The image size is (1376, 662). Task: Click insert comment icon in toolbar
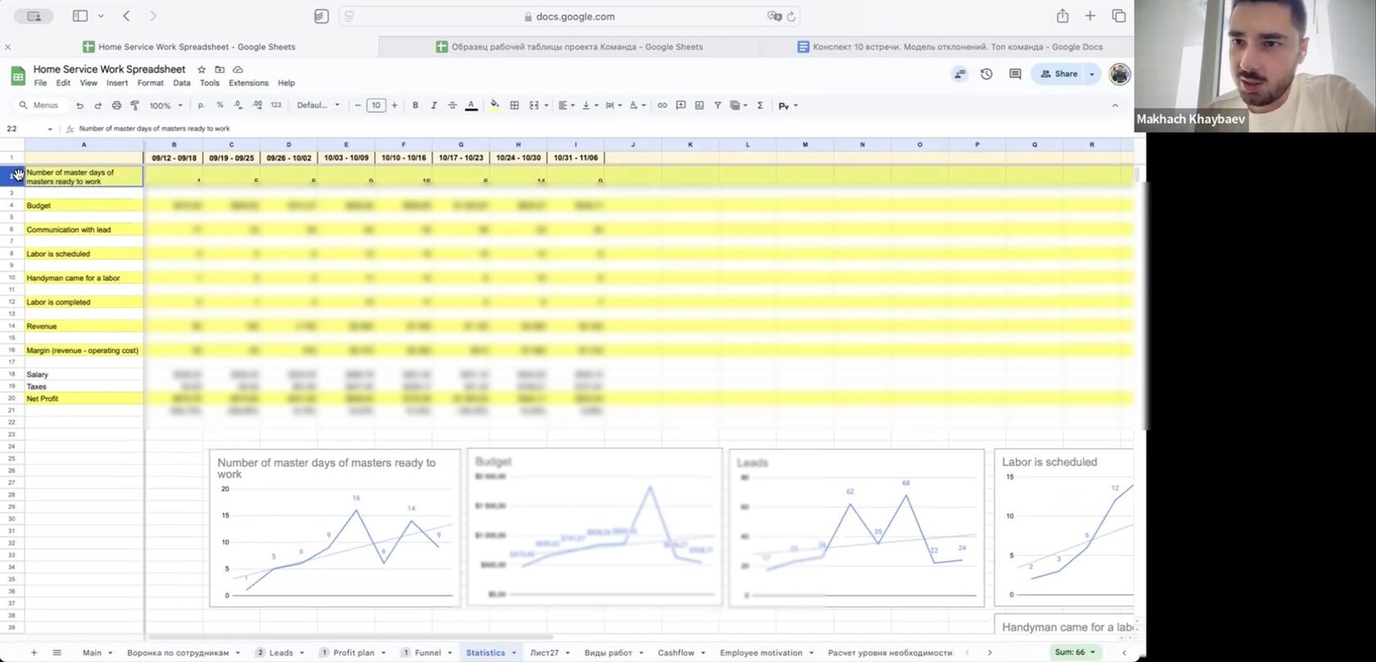tap(681, 106)
